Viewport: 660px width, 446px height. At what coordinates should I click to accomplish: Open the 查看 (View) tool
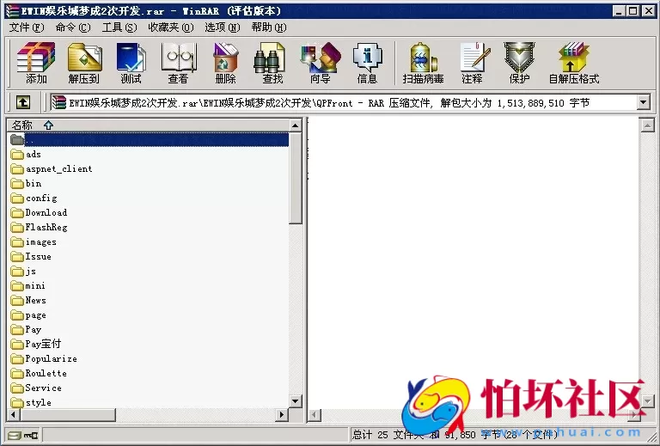(x=178, y=63)
